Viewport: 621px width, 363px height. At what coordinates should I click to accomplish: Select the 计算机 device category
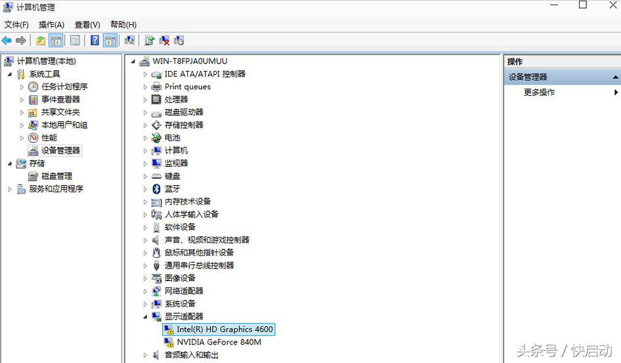click(x=176, y=150)
